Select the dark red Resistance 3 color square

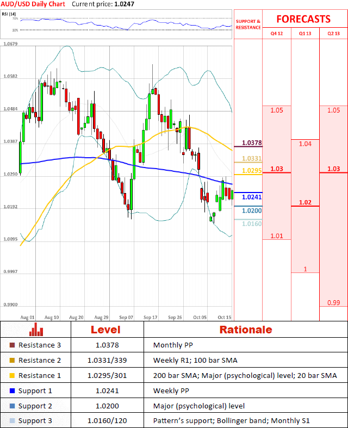tap(13, 345)
